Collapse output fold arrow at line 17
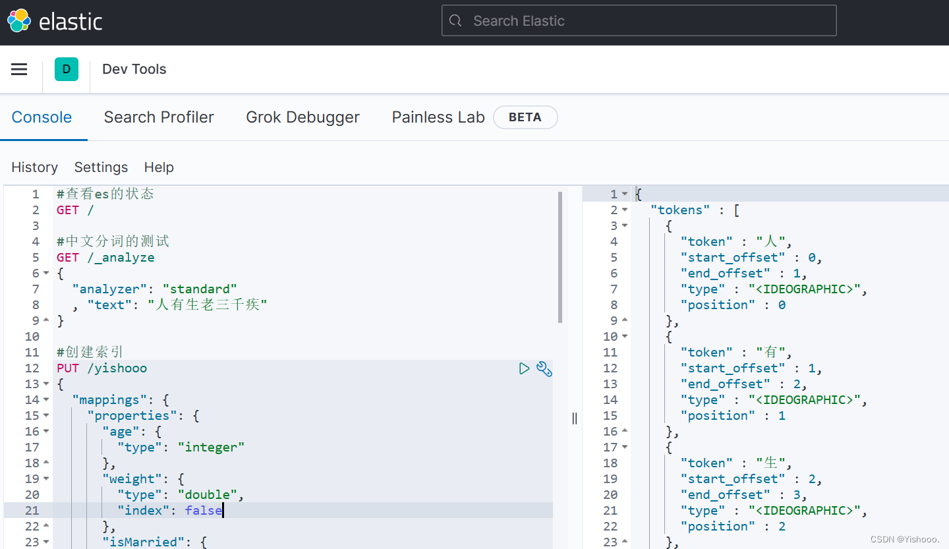Screen dimensions: 949x549 pos(625,448)
